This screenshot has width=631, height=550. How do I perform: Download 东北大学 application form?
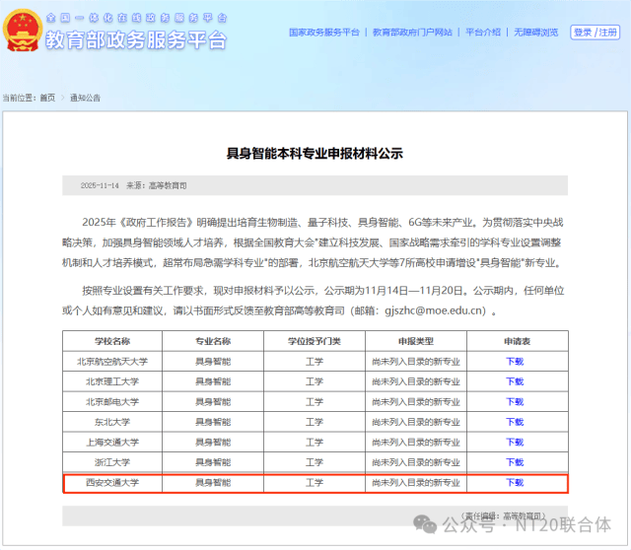515,422
